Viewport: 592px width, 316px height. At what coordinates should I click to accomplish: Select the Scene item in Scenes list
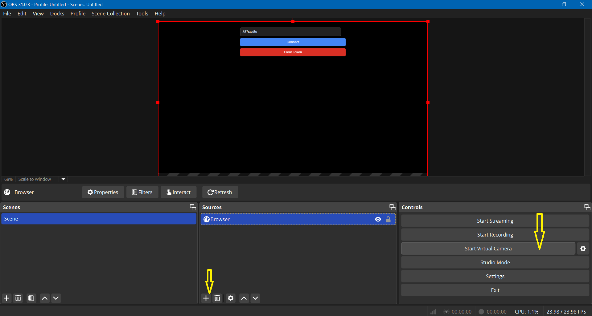click(x=99, y=219)
